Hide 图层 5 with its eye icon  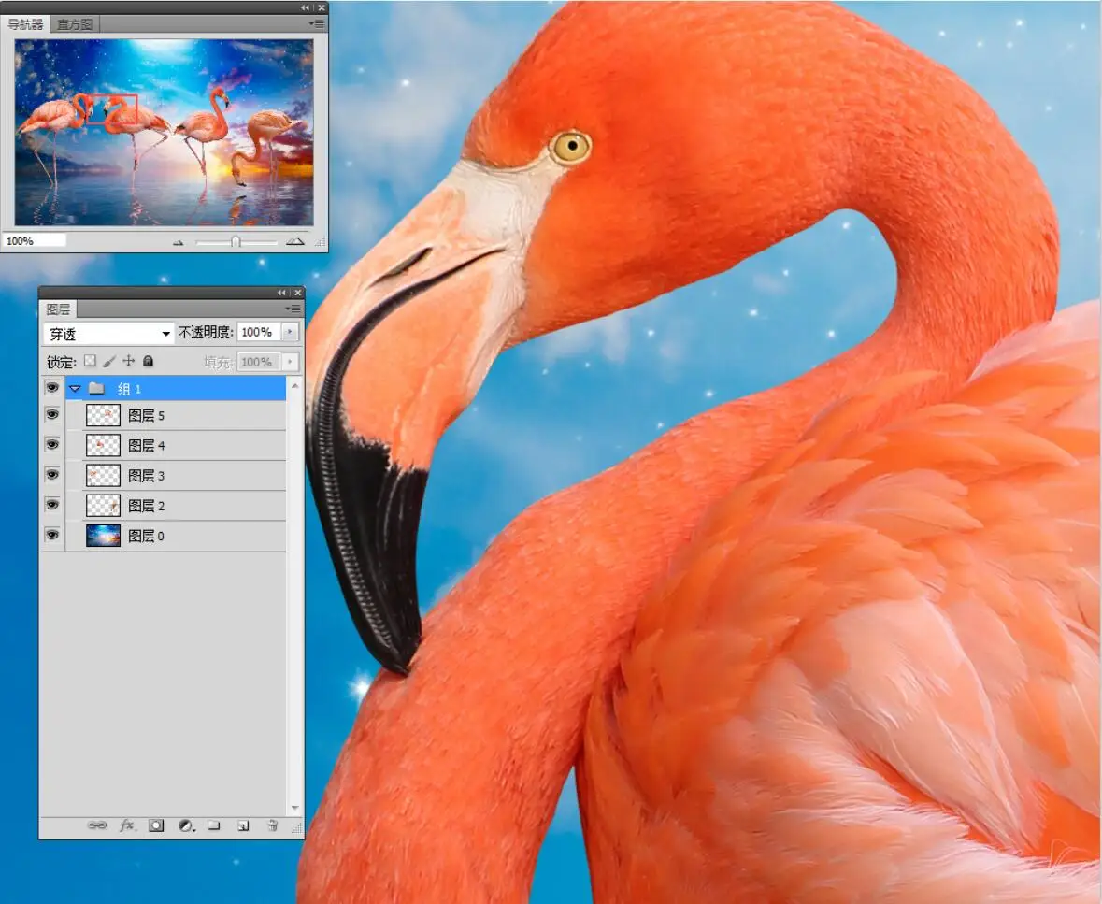[52, 415]
